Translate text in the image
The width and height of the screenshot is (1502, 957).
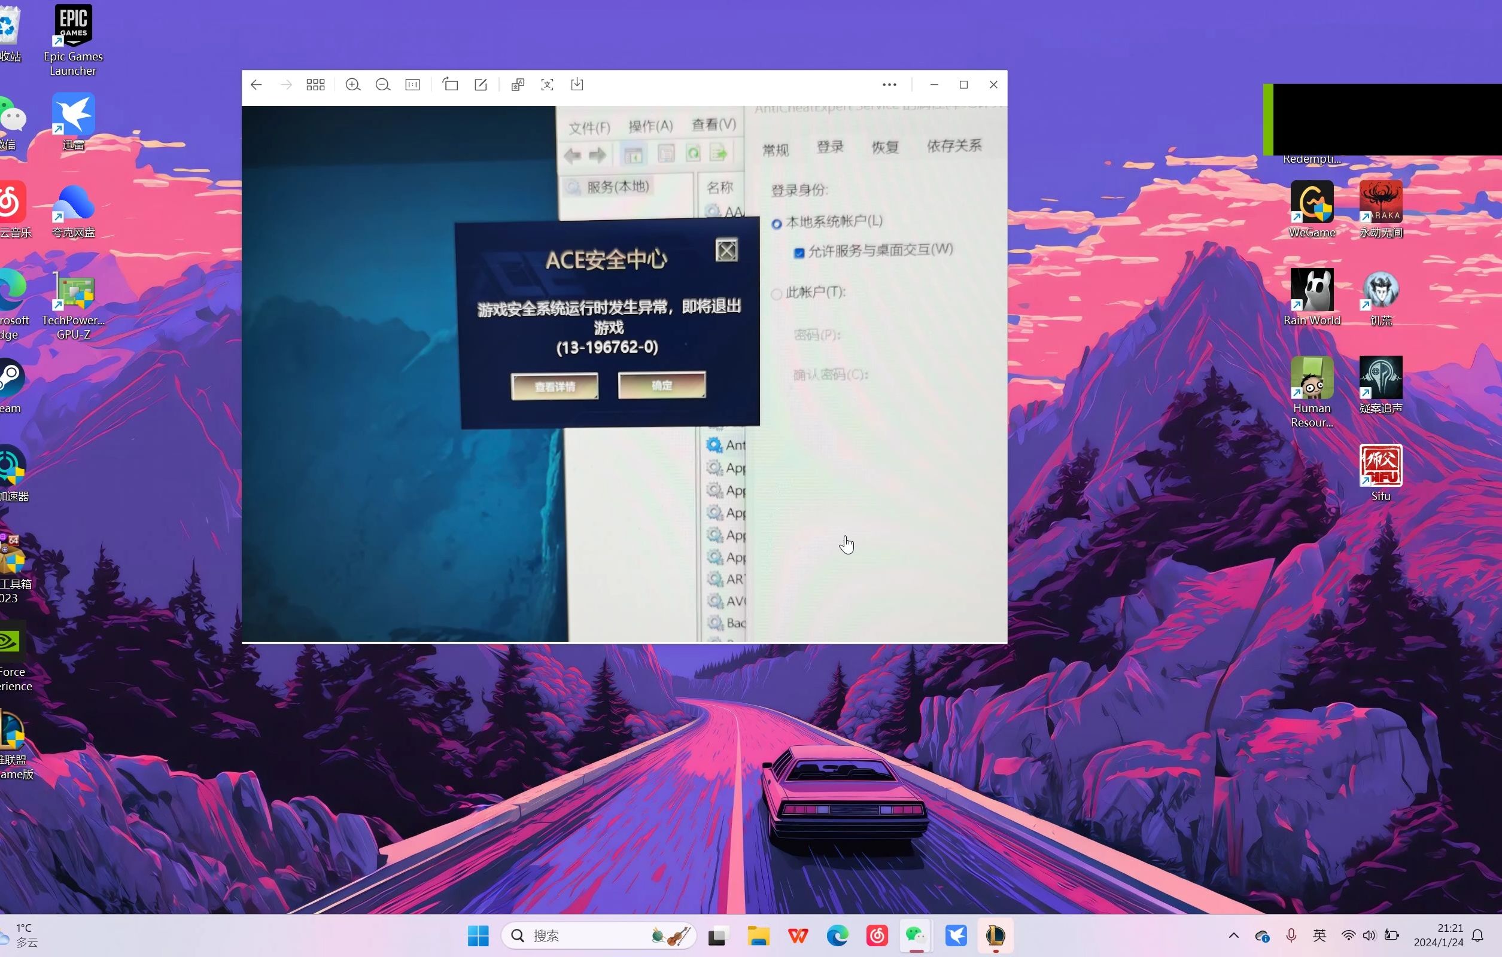click(518, 85)
